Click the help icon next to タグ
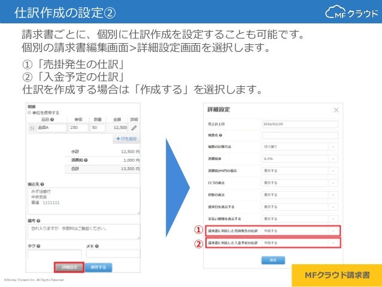The height and width of the screenshot is (287, 382). 38,246
